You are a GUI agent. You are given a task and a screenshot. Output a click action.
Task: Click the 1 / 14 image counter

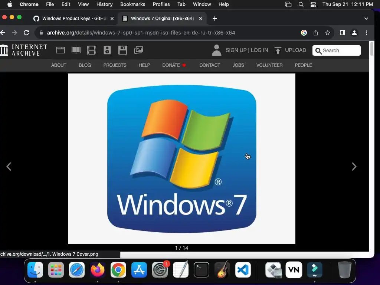coord(181,248)
